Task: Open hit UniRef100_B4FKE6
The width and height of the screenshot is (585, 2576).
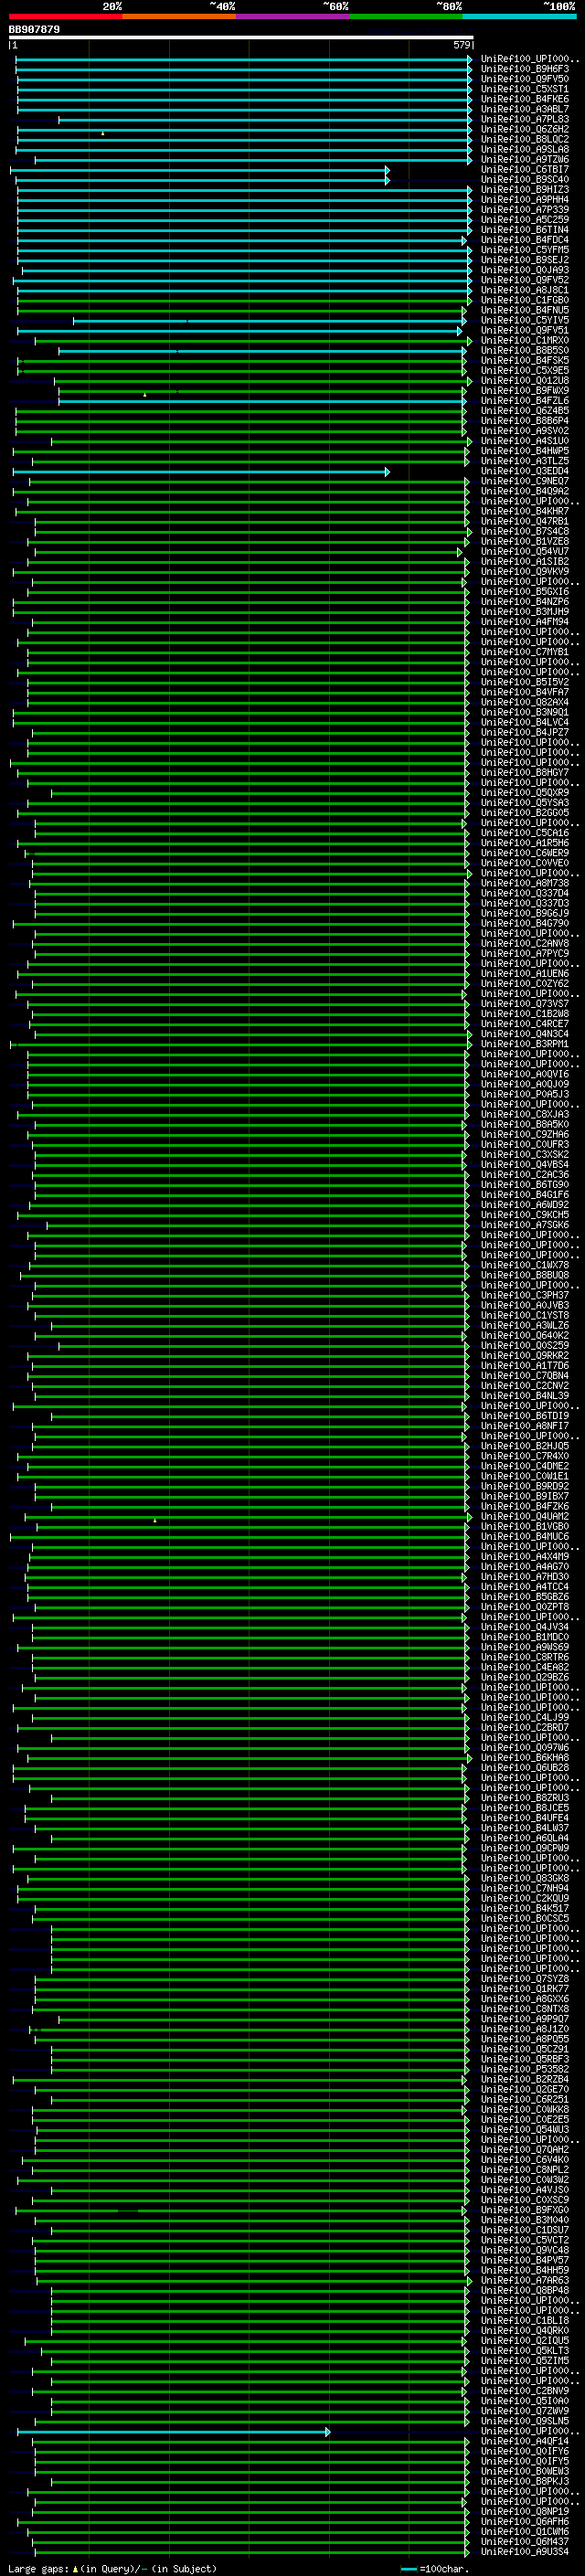Action: (x=524, y=99)
